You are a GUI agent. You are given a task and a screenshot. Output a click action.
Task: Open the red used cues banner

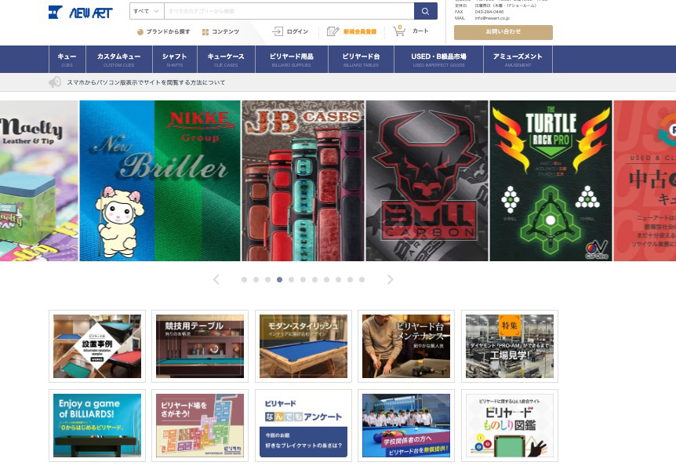(x=645, y=180)
